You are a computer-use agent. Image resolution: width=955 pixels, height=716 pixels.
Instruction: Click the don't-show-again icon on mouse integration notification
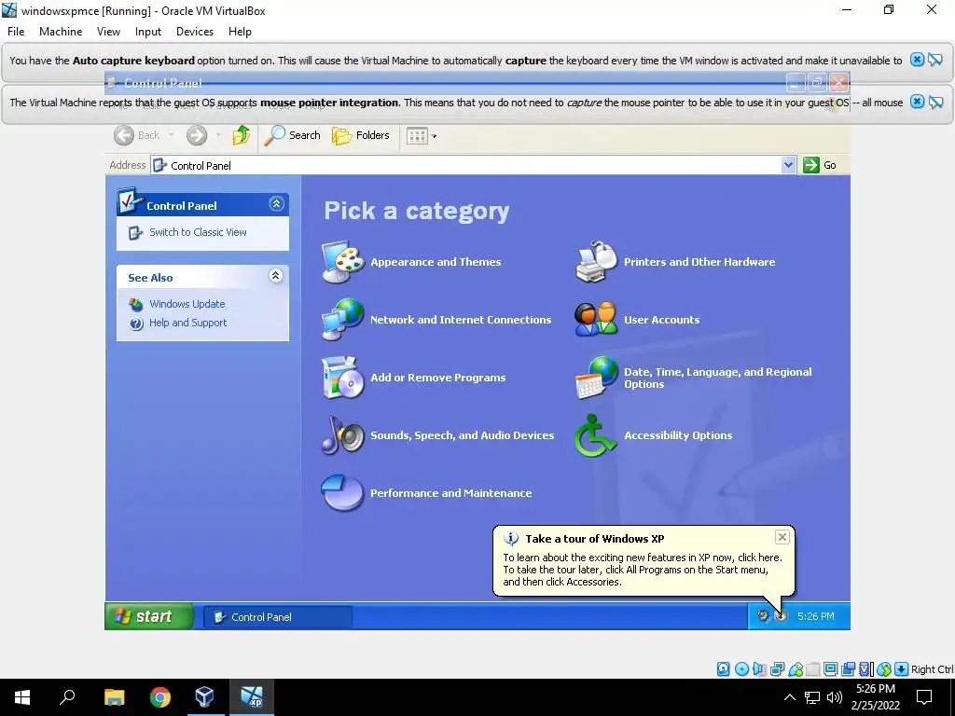coord(935,102)
